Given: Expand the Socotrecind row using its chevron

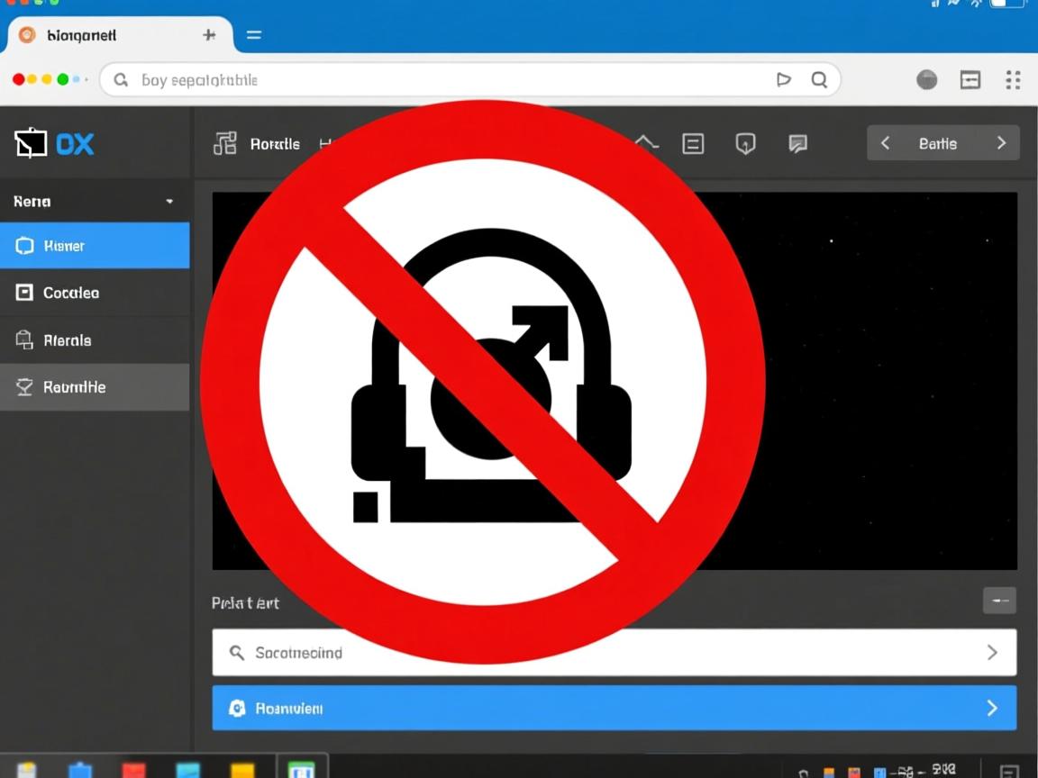Looking at the screenshot, I should point(992,653).
